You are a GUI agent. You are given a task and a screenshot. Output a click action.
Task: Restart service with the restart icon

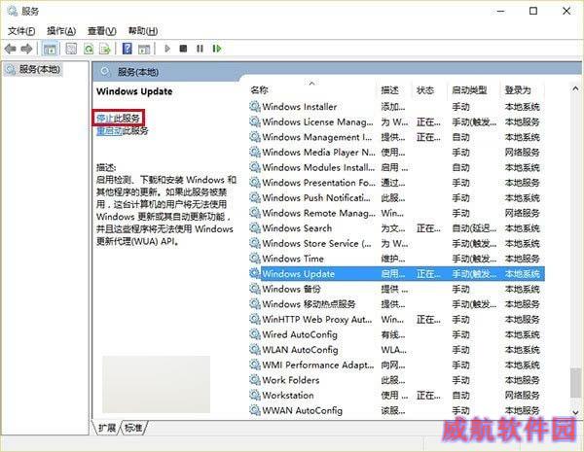(x=217, y=49)
